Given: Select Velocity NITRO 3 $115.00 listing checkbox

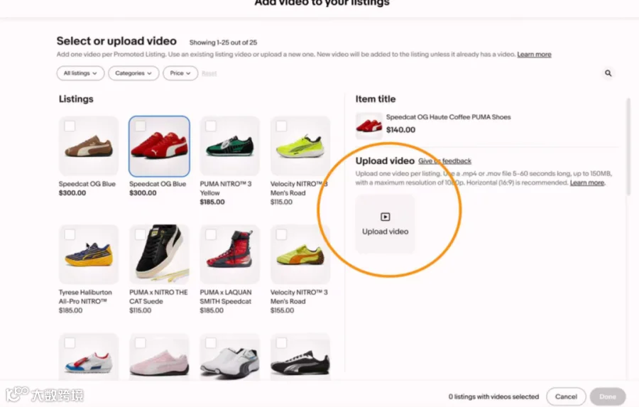Looking at the screenshot, I should coord(281,126).
